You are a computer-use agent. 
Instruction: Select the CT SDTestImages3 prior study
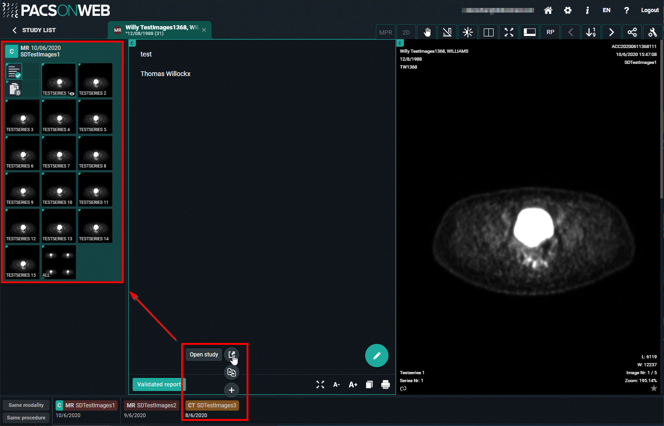click(212, 405)
